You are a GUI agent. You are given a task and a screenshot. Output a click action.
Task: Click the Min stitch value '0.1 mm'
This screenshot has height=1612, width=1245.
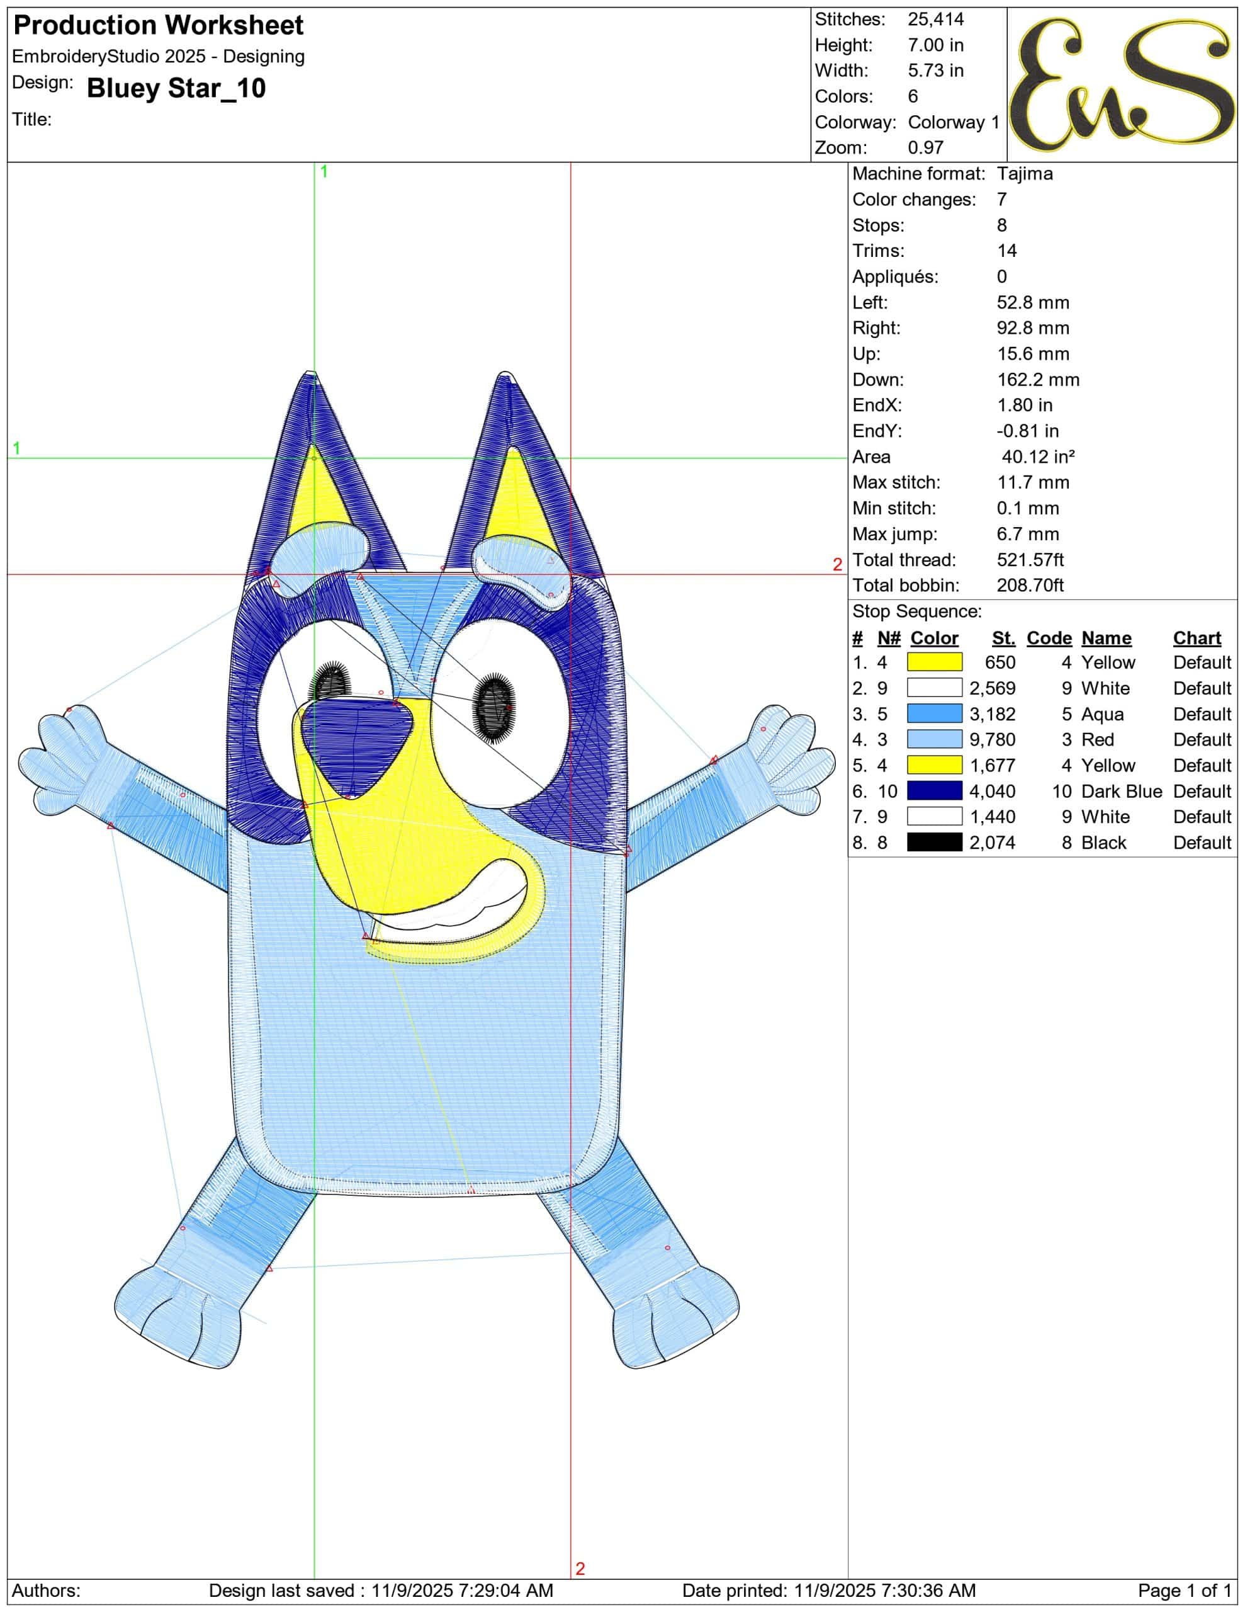(1028, 509)
